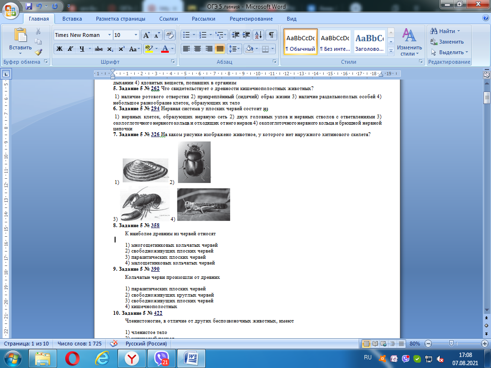The width and height of the screenshot is (491, 368).
Task: Click the Find (Найти) binoculars button
Action: click(x=445, y=31)
